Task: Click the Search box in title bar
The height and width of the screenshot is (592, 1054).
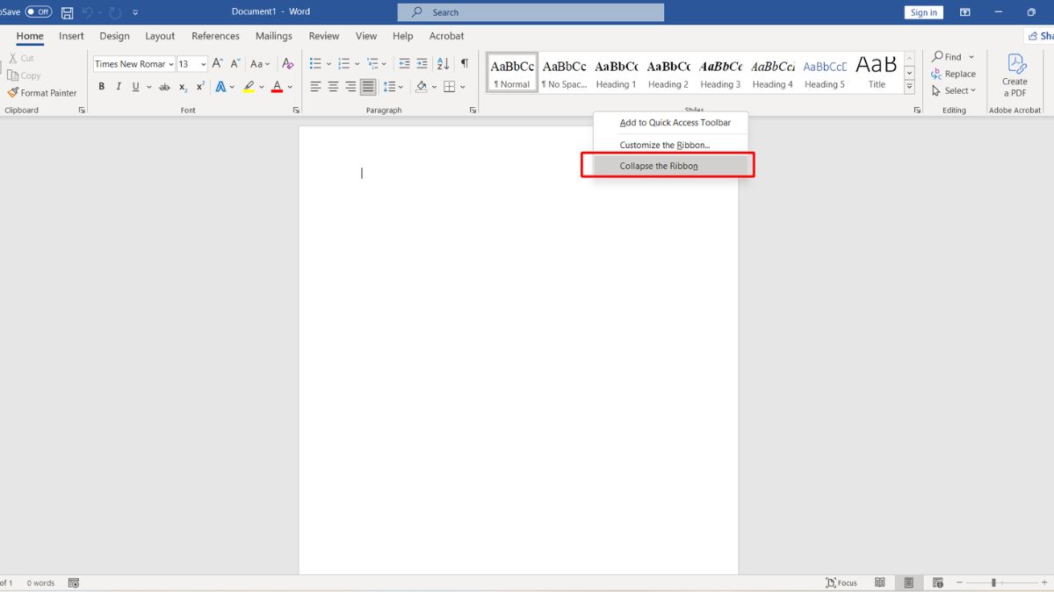Action: click(531, 12)
